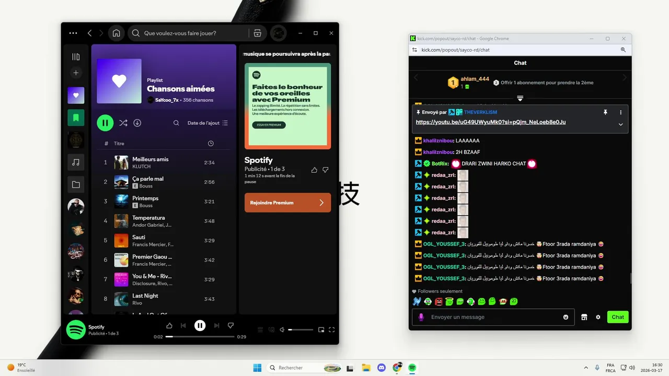
Task: Go to next leaderboard entry arrow
Action: (624, 78)
